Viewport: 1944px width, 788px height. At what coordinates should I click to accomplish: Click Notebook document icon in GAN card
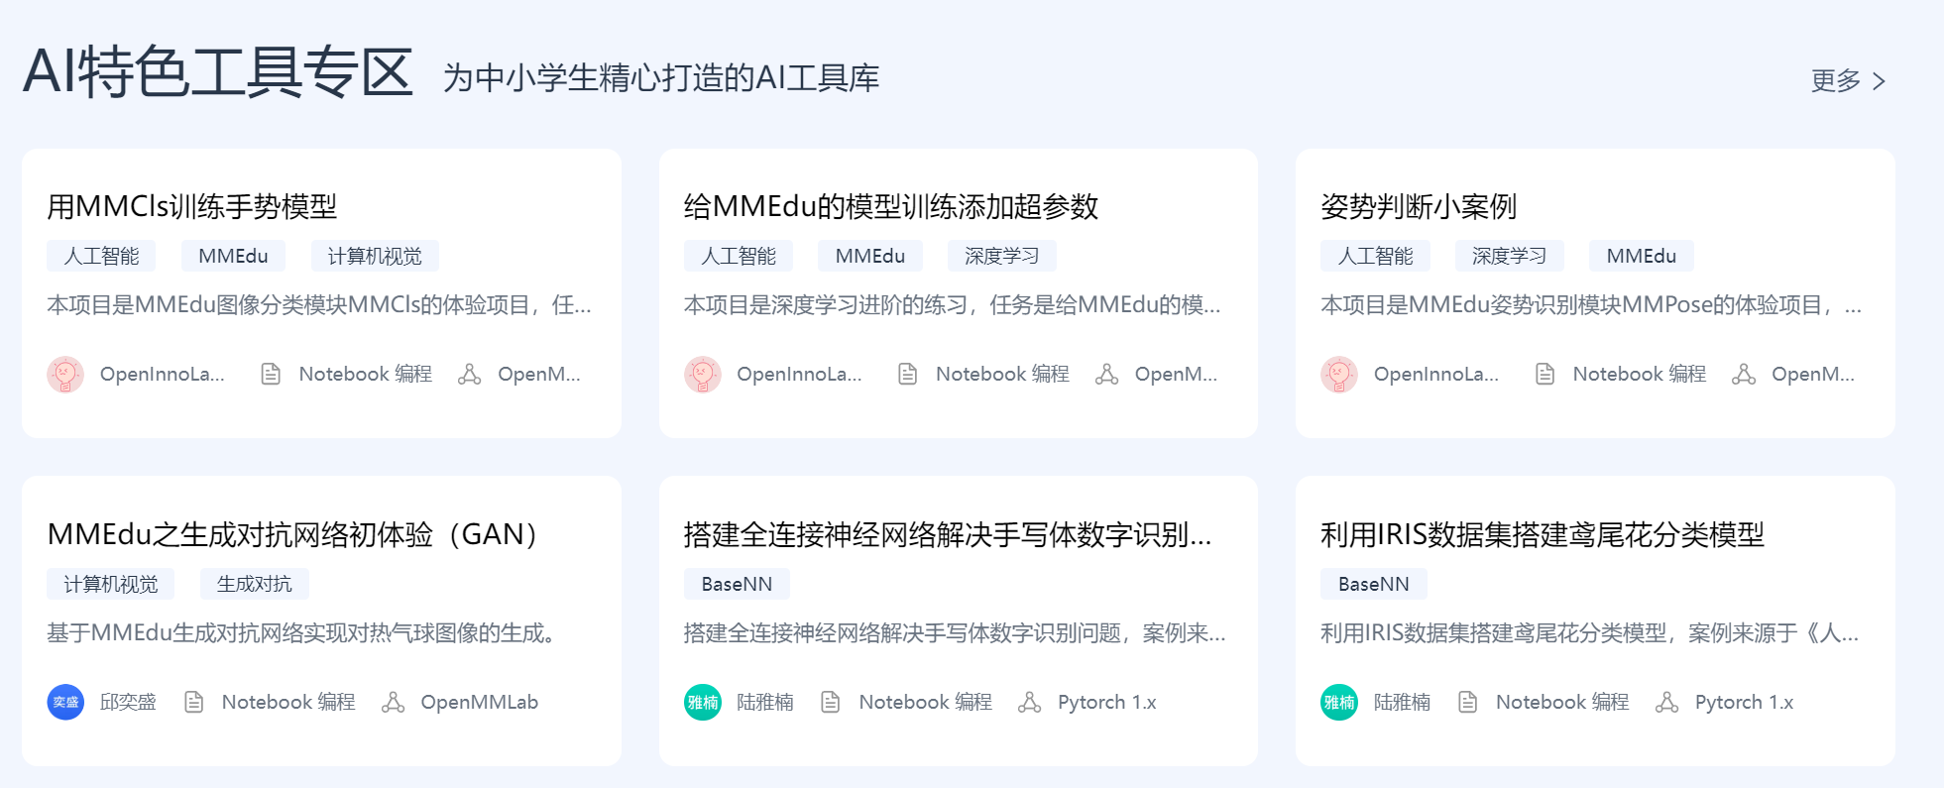pyautogui.click(x=194, y=702)
